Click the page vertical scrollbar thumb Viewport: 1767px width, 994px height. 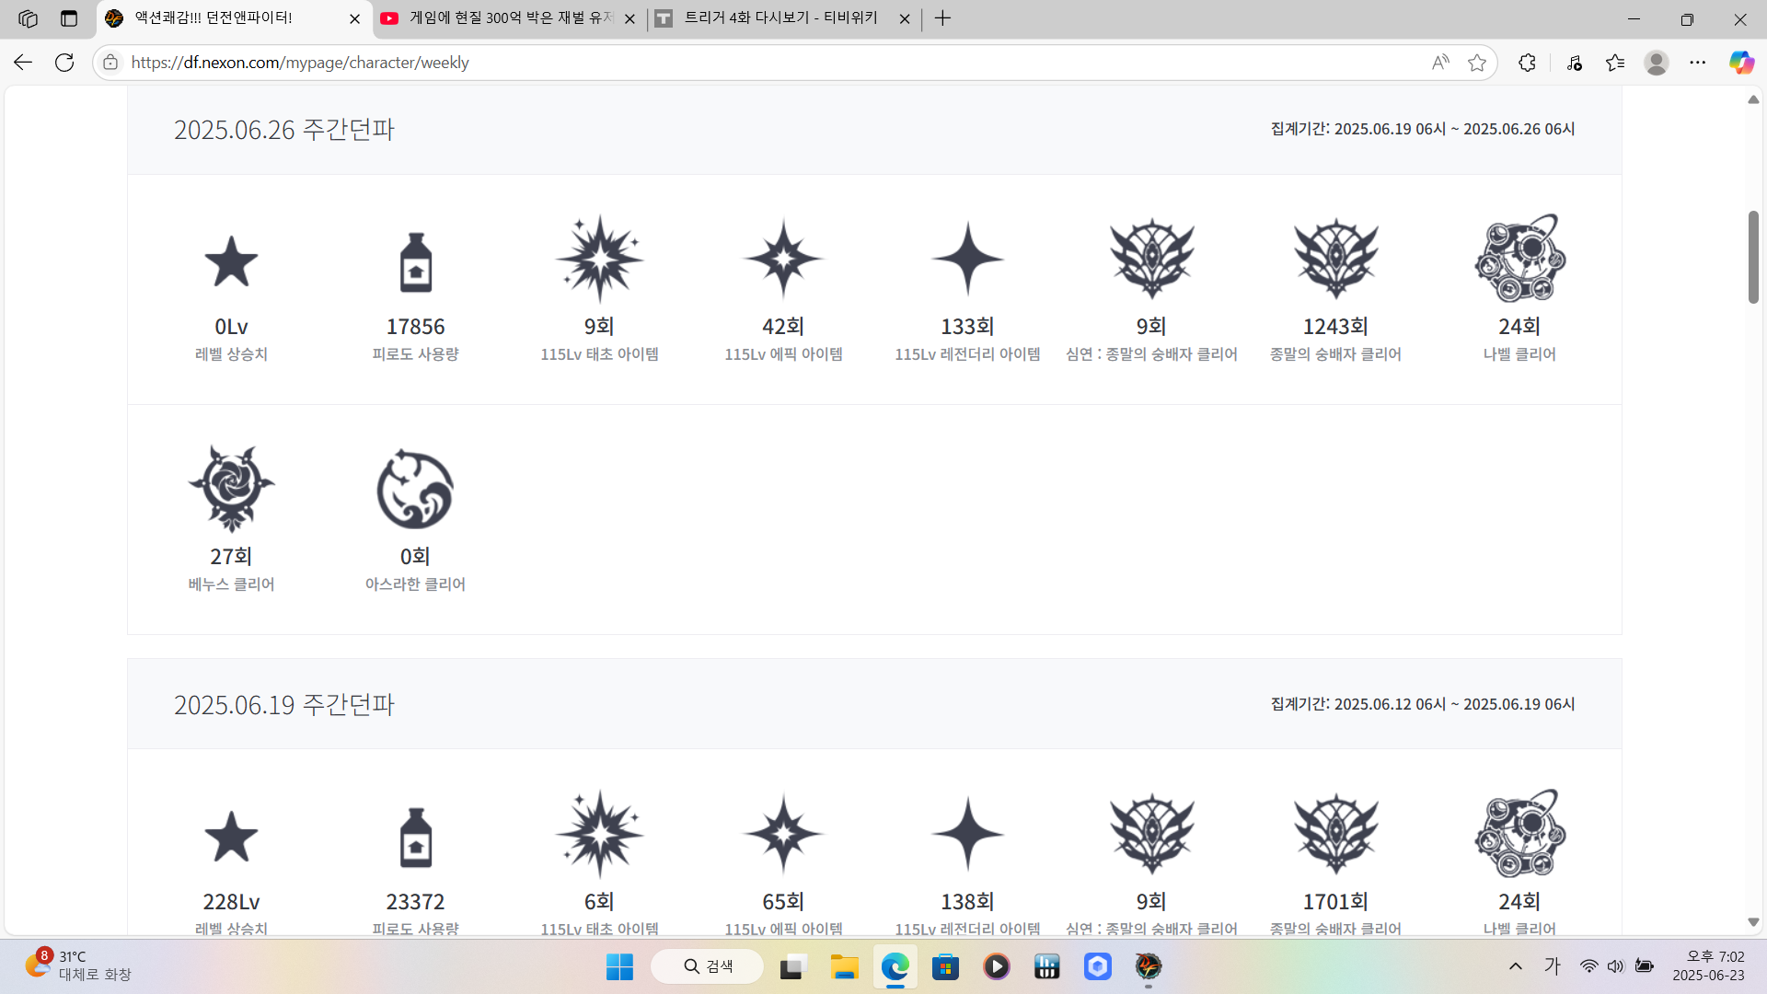[x=1753, y=258]
